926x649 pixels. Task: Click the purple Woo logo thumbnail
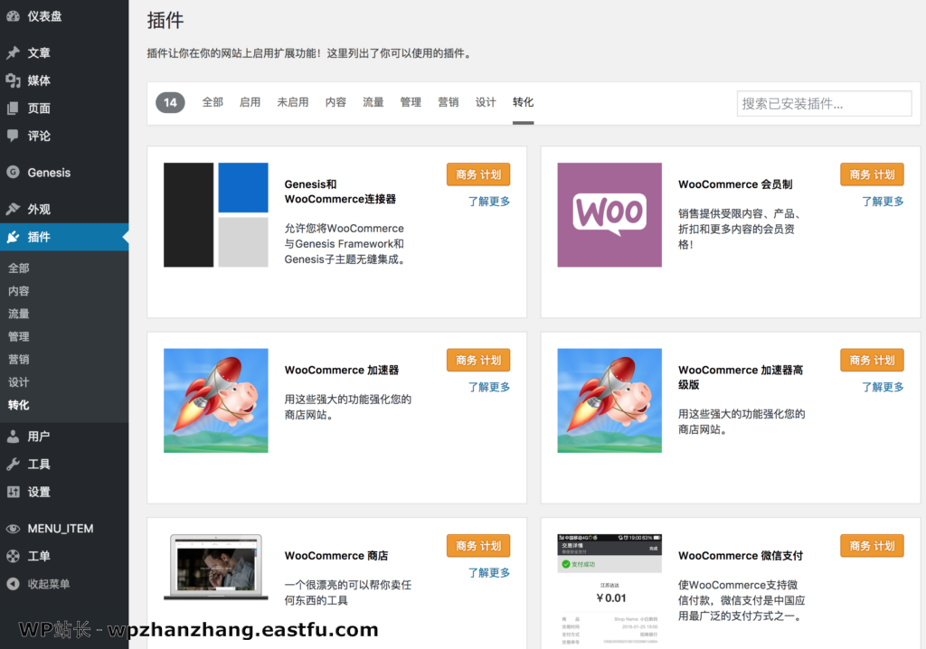(x=609, y=214)
